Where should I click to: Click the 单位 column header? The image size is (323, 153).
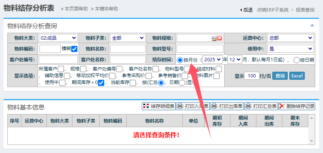tap(193, 121)
